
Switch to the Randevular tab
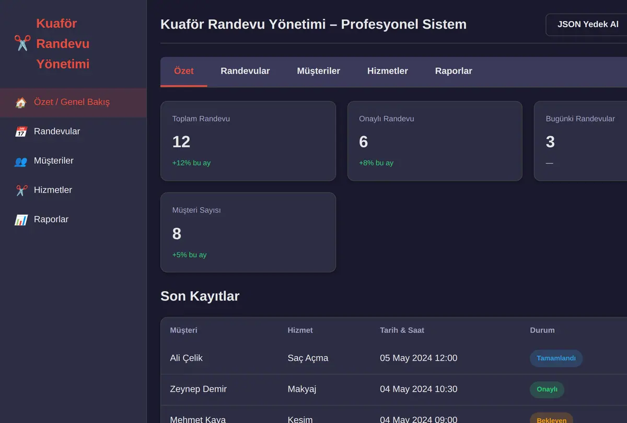click(245, 71)
